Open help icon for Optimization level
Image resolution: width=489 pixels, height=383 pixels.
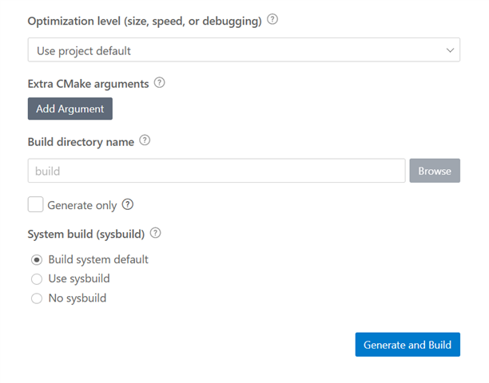(272, 20)
